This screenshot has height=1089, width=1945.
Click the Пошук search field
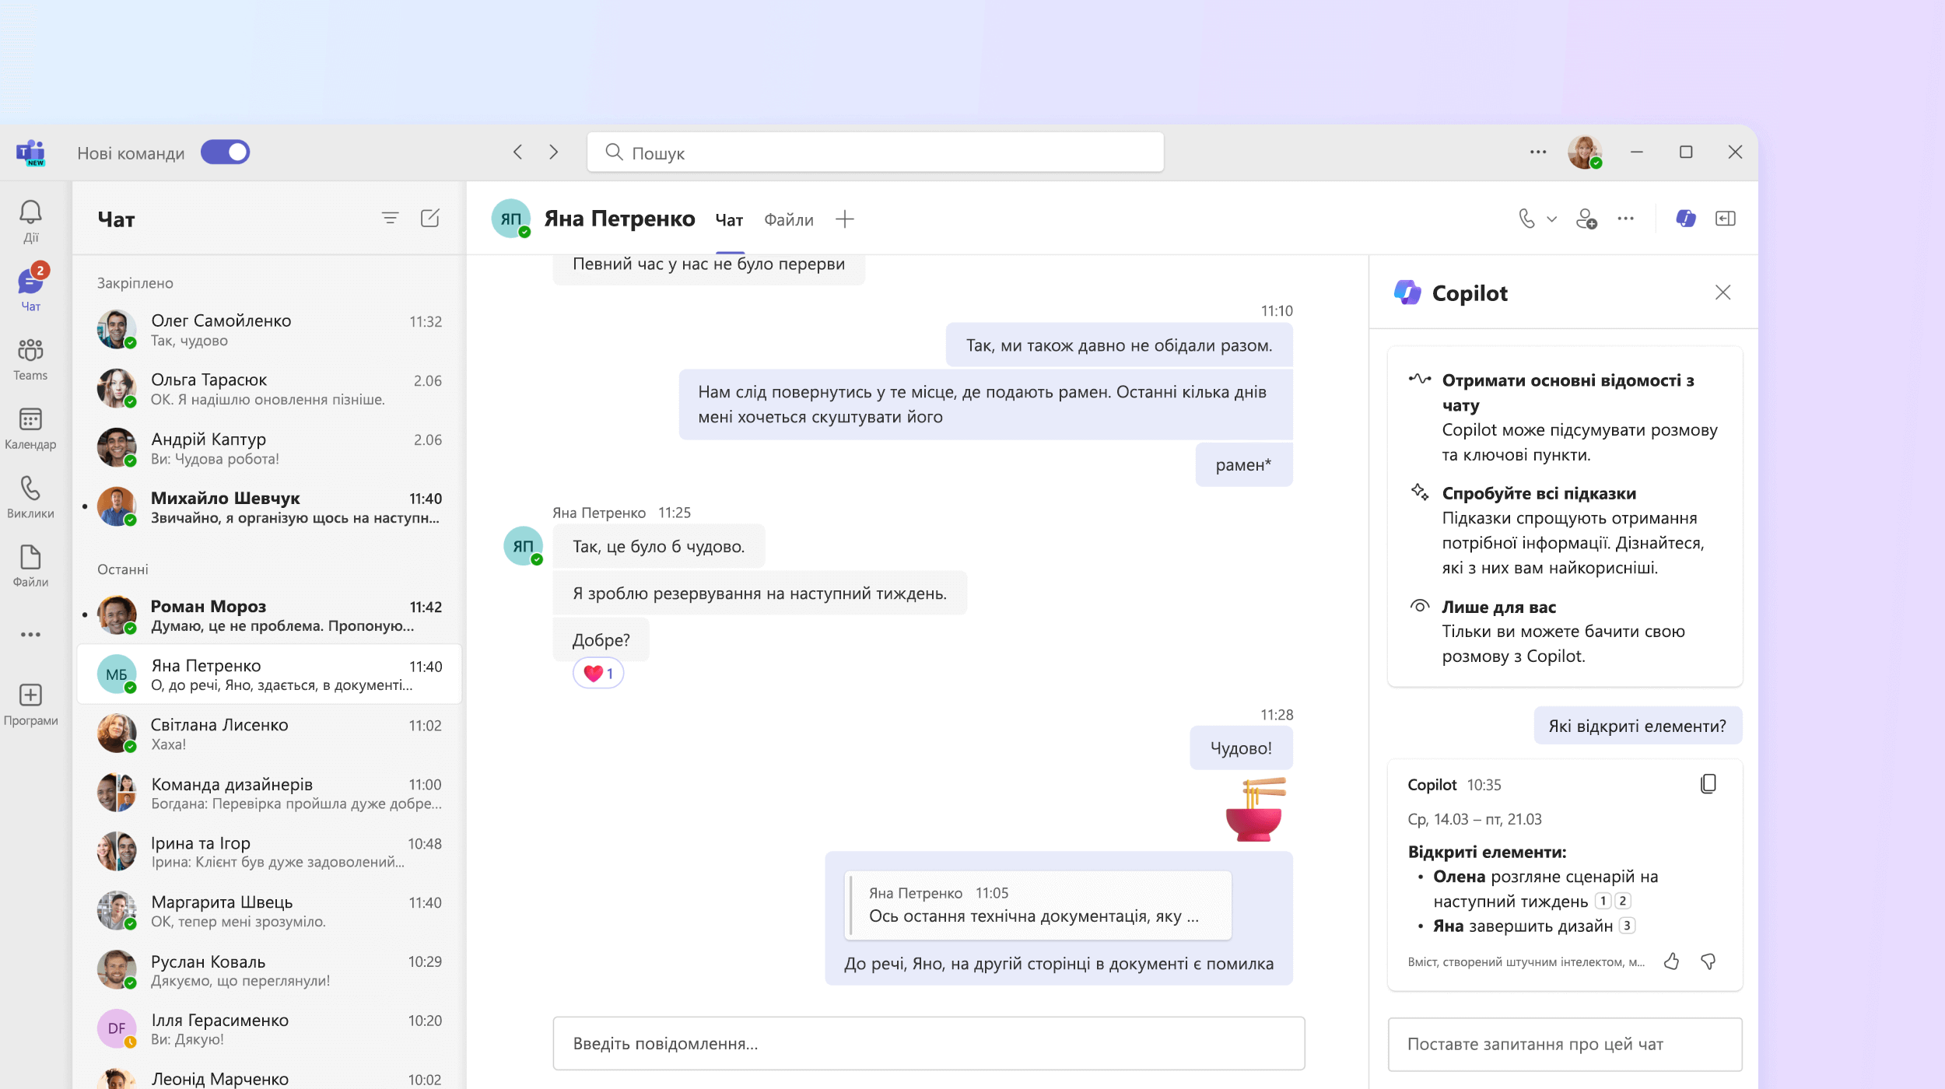point(875,152)
